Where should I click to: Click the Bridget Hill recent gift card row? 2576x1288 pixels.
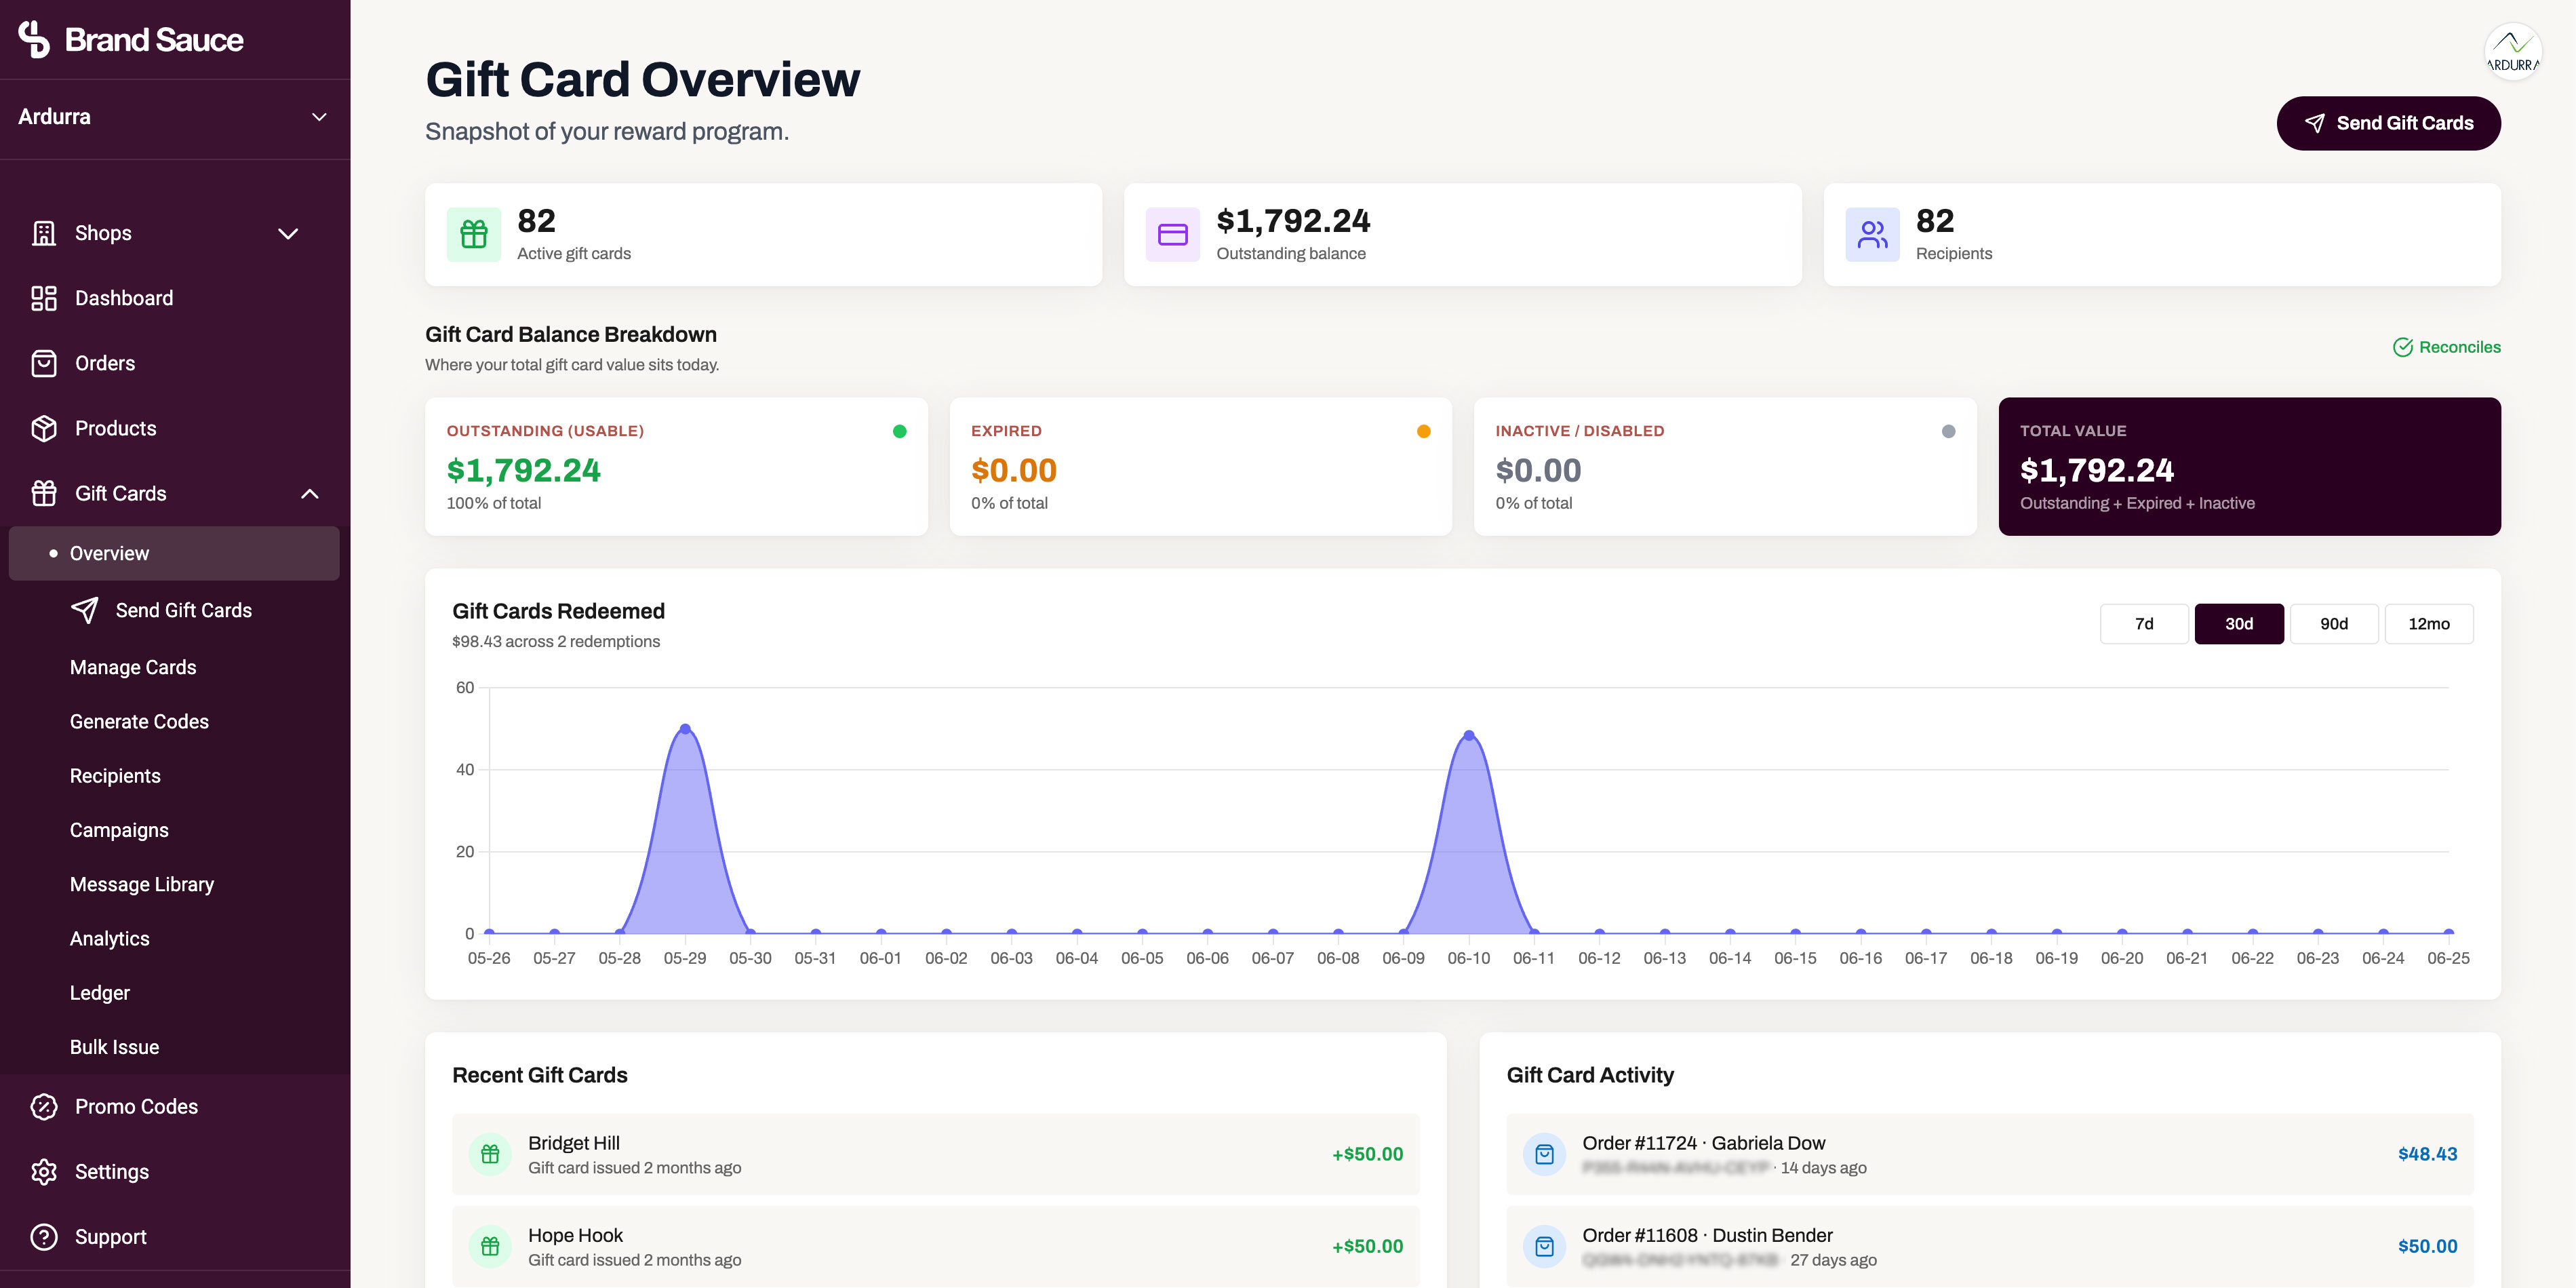935,1153
